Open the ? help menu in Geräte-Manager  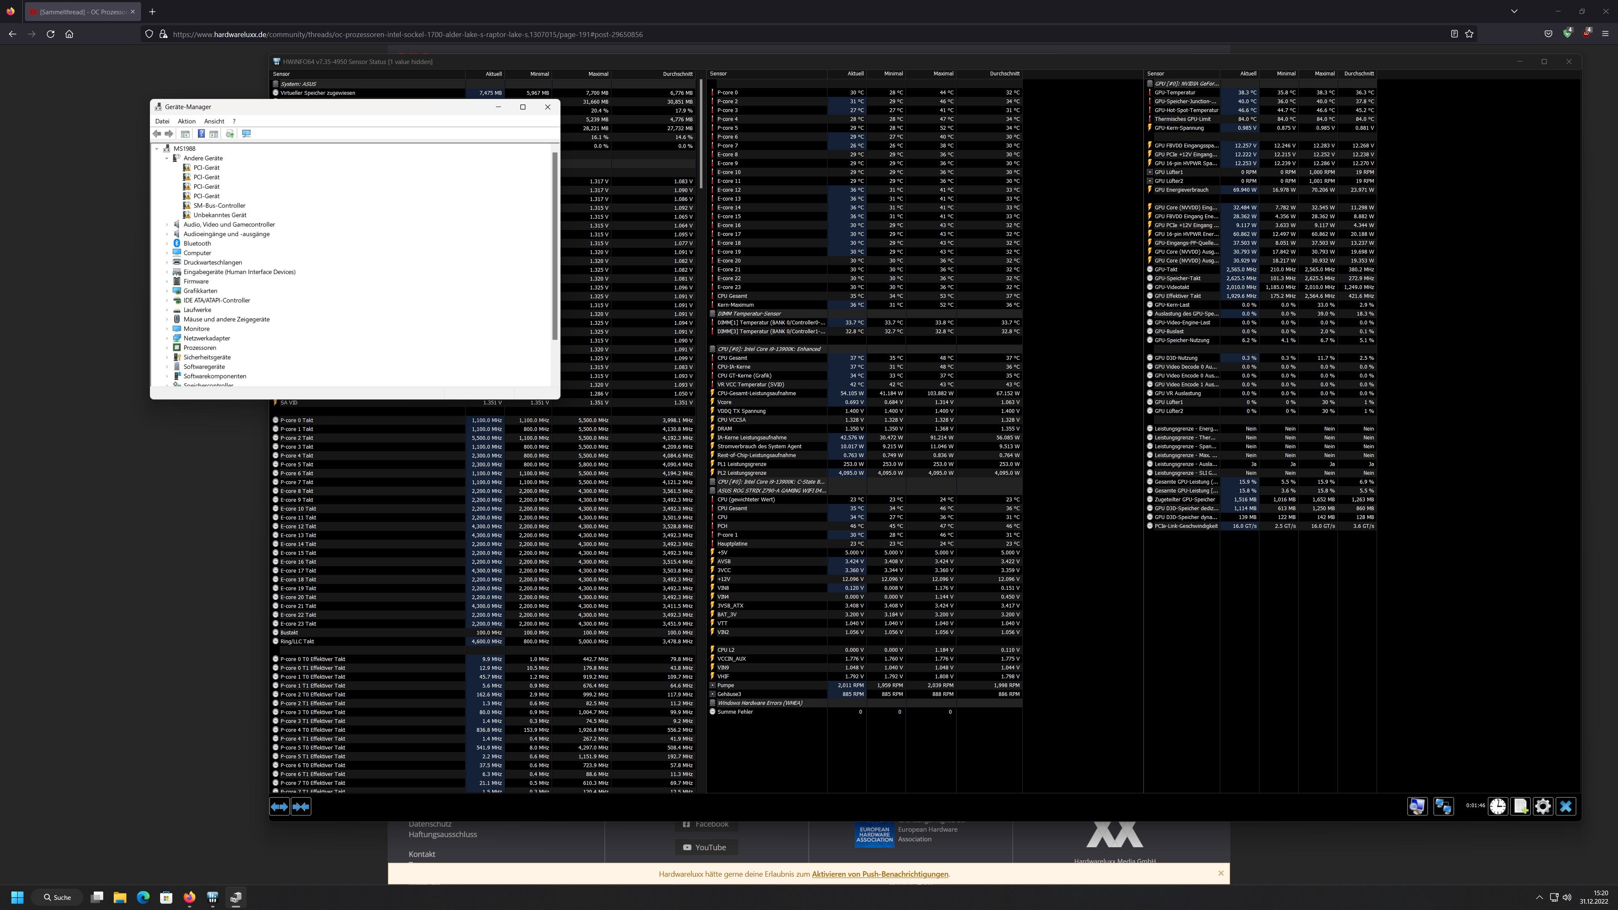234,121
